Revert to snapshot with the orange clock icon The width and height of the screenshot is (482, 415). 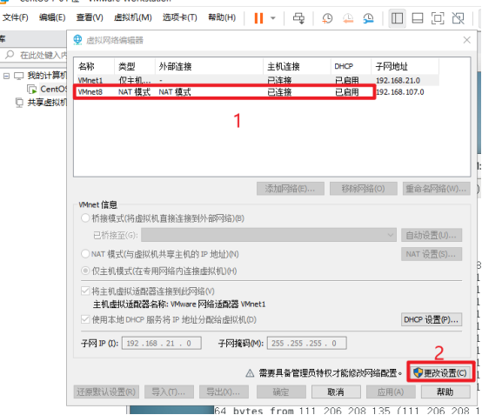click(348, 18)
